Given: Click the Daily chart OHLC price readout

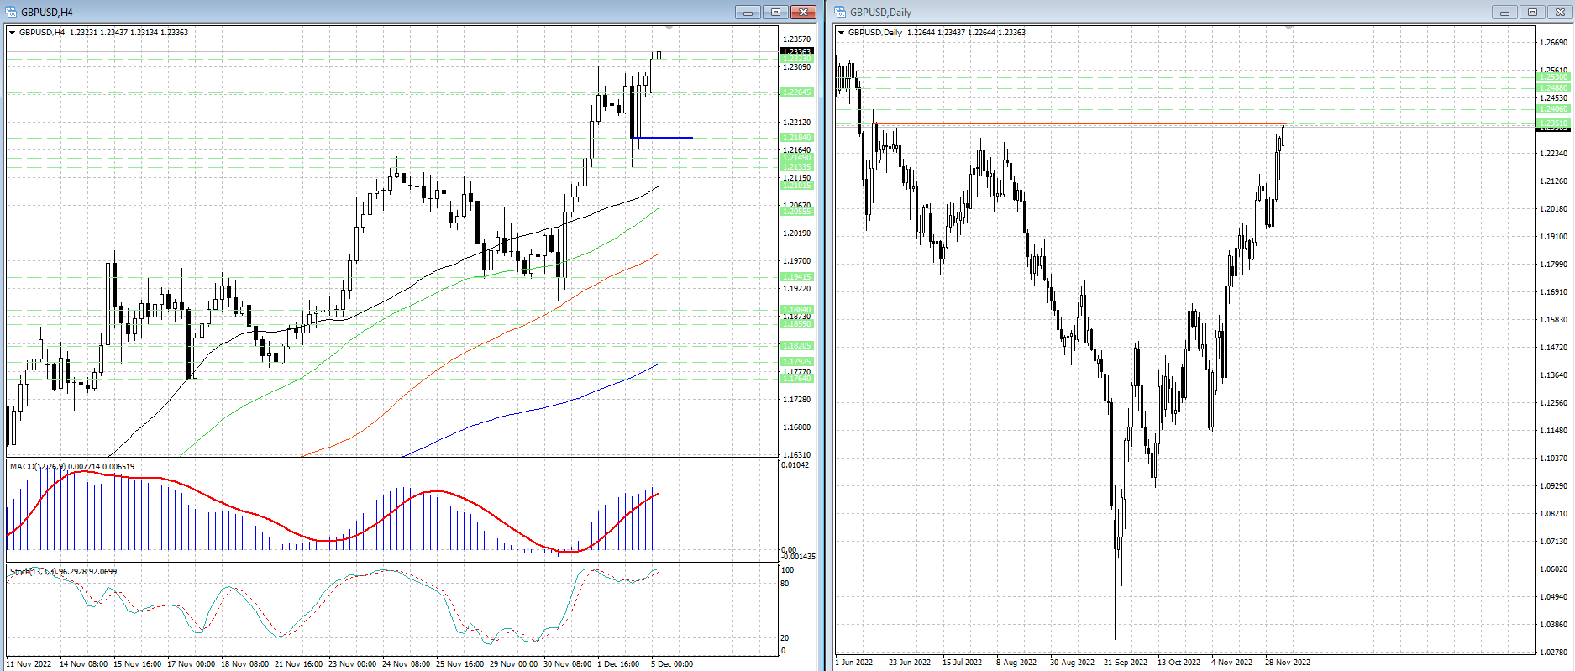Looking at the screenshot, I should point(966,33).
